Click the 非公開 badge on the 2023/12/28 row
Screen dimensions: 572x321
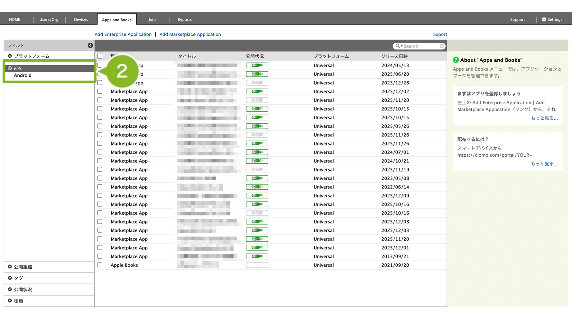(257, 83)
